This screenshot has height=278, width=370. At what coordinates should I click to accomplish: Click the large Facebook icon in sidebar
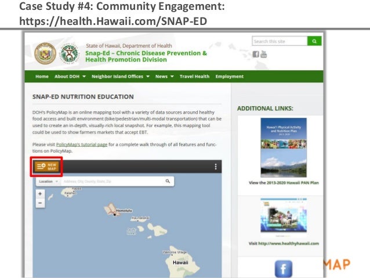coord(284,269)
